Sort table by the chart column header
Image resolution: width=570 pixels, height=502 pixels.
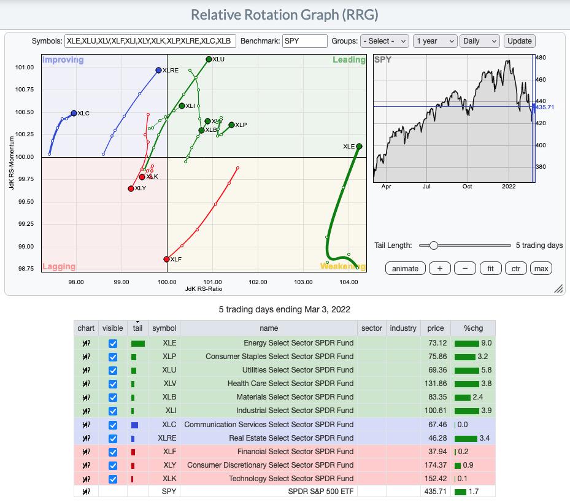(x=86, y=328)
